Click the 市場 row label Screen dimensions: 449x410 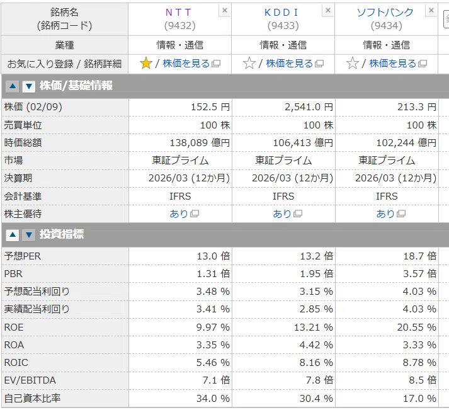coord(13,160)
